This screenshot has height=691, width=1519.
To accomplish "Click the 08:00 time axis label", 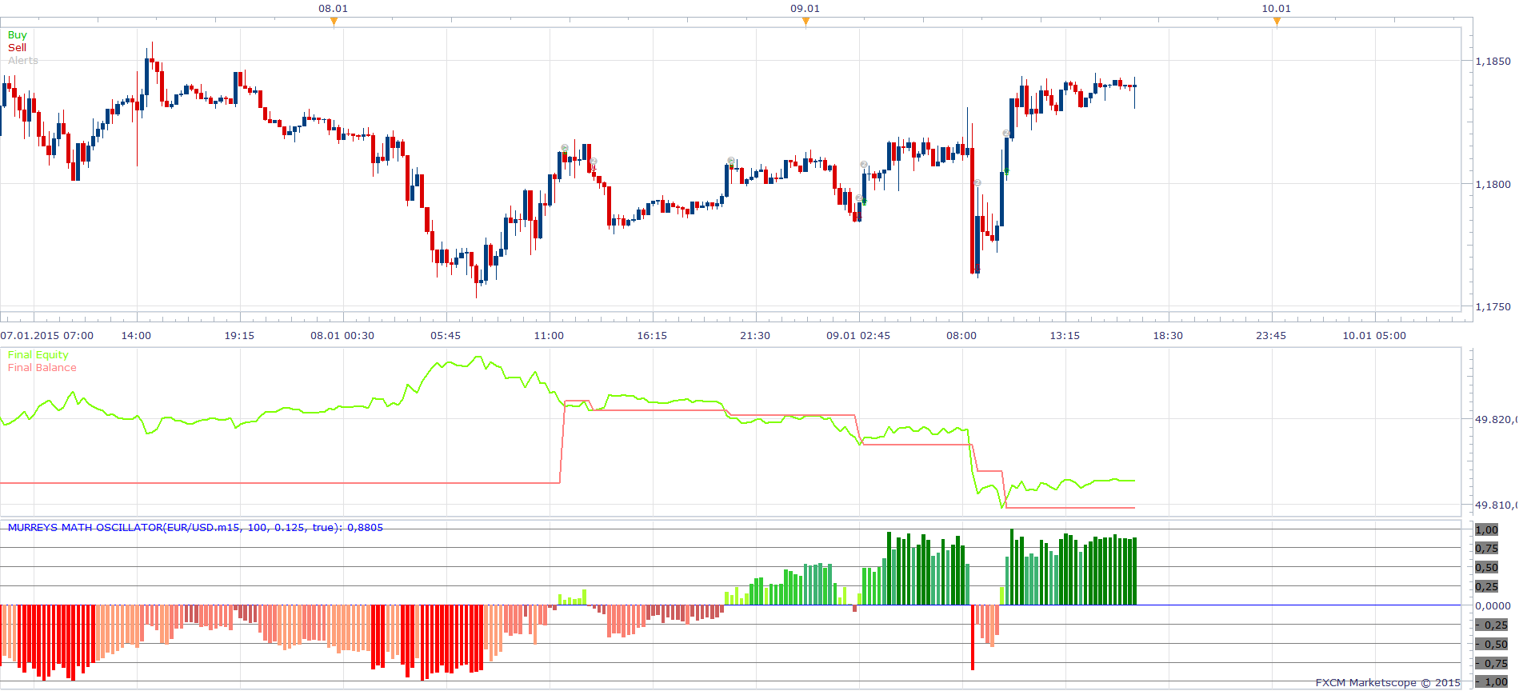I will pos(961,336).
